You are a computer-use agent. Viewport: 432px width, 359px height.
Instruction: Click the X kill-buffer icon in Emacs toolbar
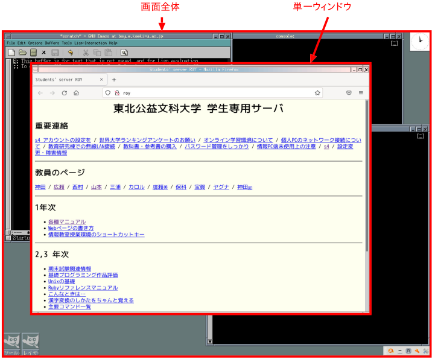point(43,52)
